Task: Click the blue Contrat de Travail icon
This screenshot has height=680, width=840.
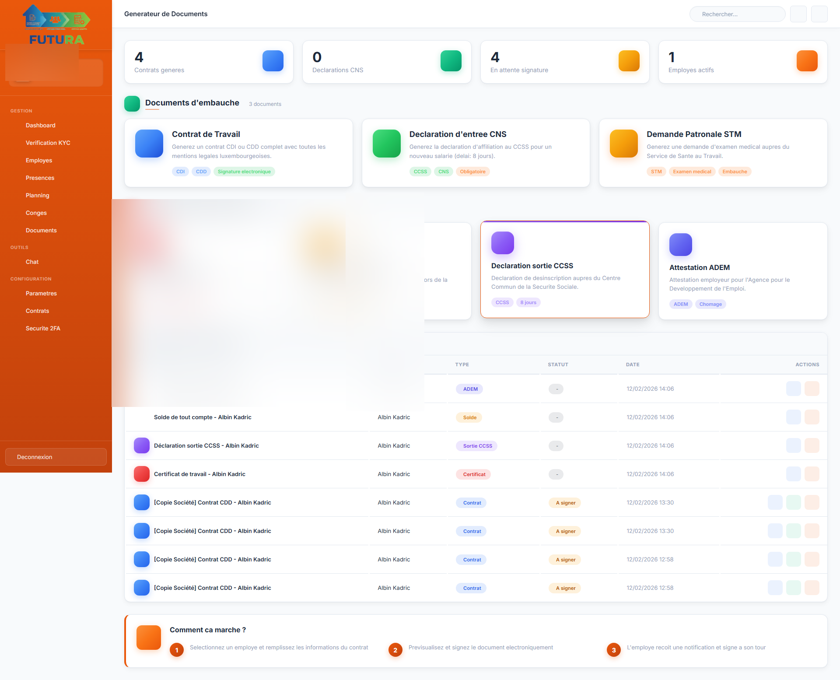Action: point(149,144)
